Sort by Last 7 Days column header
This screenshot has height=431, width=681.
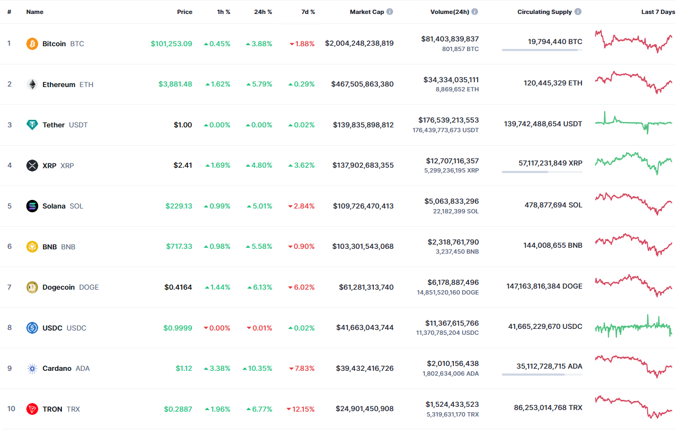[658, 12]
